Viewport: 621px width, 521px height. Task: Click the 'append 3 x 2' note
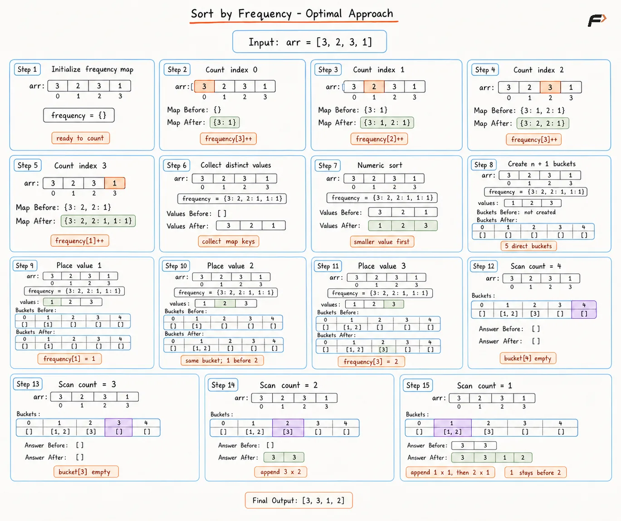281,472
